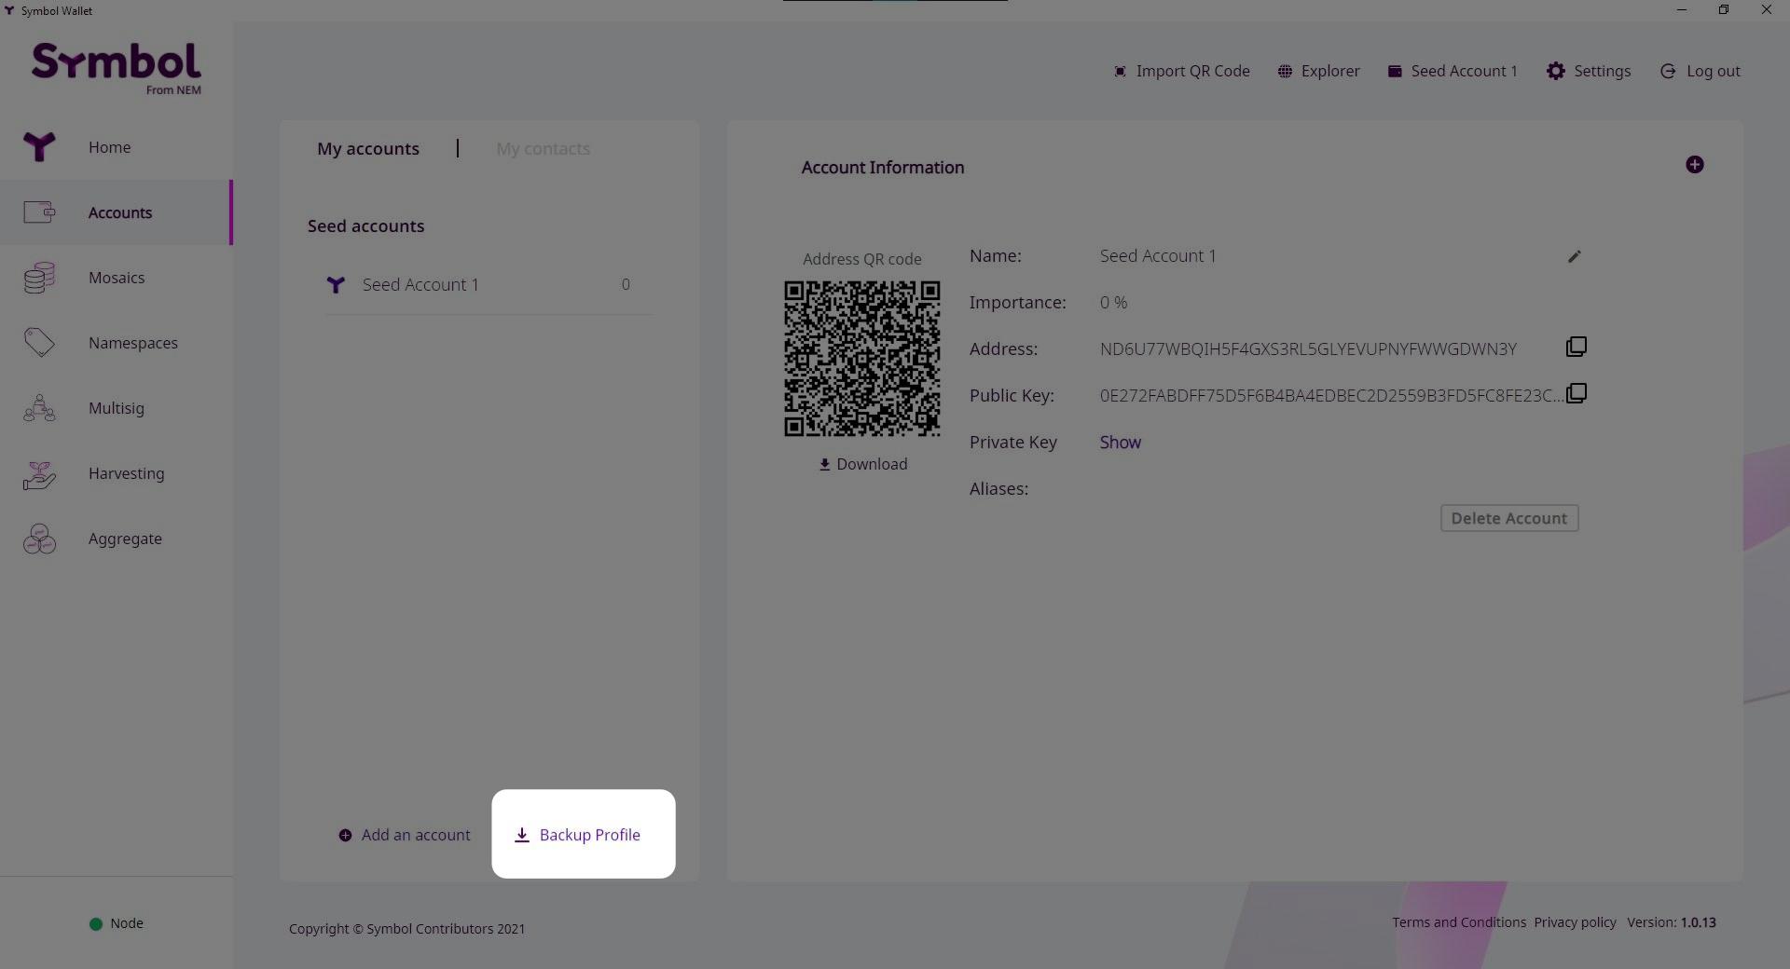The width and height of the screenshot is (1790, 969).
Task: Click the pencil icon to edit account name
Action: (1574, 256)
